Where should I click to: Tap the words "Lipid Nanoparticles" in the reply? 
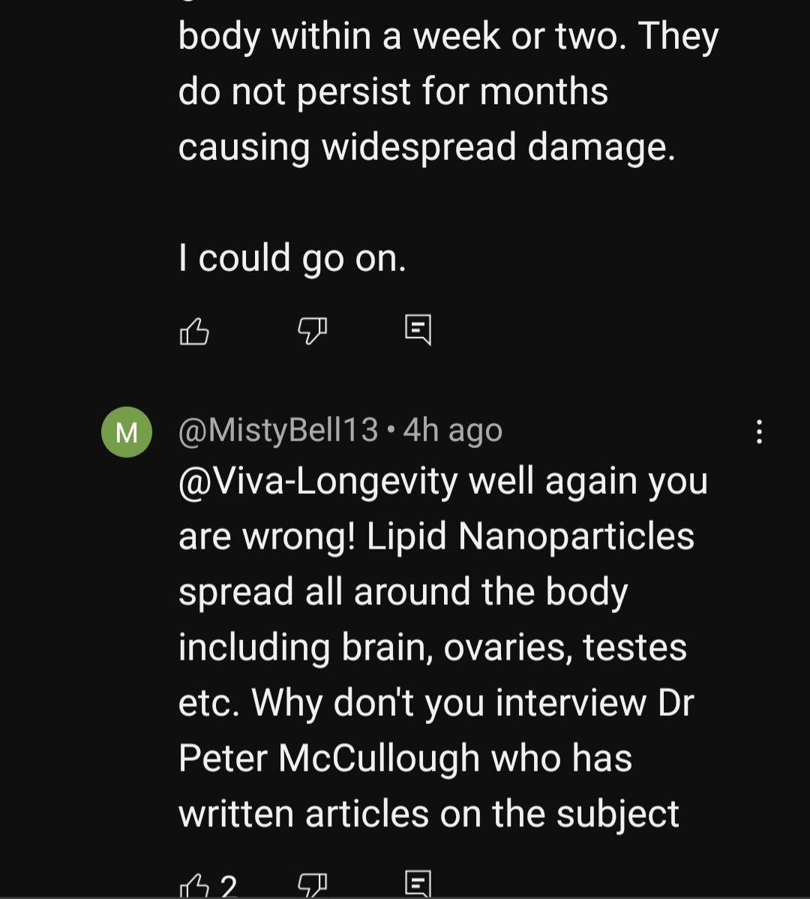coord(530,537)
